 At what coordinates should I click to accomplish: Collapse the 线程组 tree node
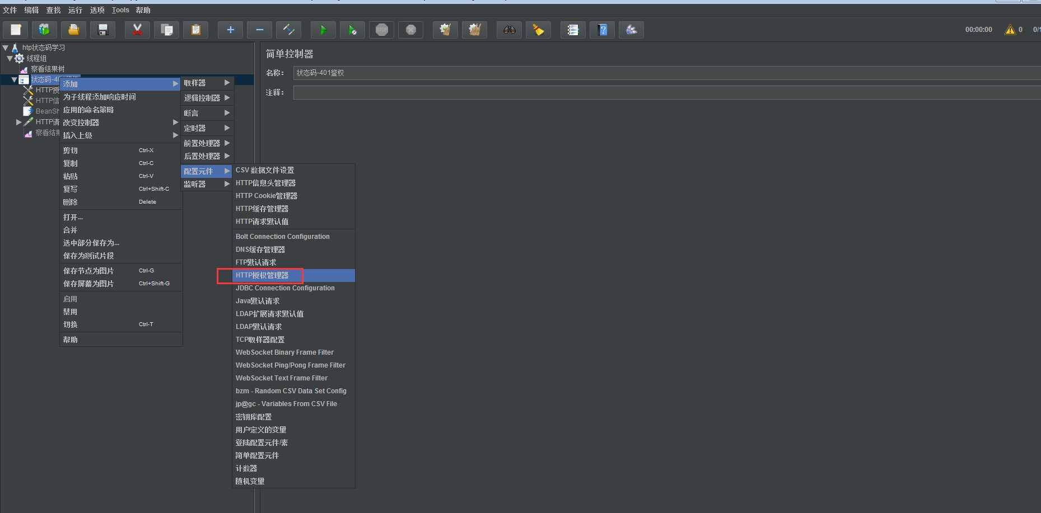click(10, 58)
